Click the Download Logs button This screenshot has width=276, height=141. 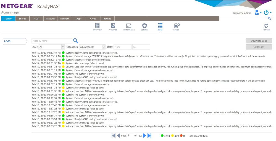point(259,41)
